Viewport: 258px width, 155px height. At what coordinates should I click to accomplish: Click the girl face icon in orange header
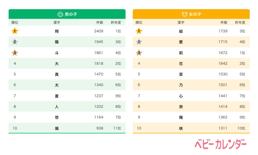[x=185, y=14]
